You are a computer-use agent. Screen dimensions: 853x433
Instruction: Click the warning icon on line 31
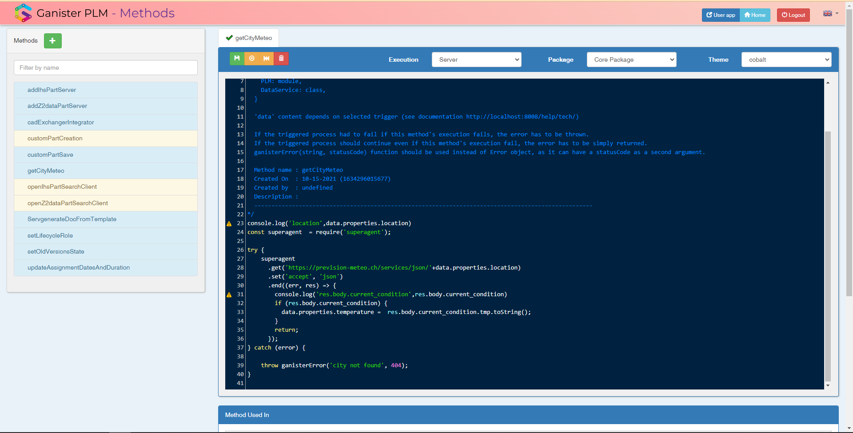click(229, 295)
